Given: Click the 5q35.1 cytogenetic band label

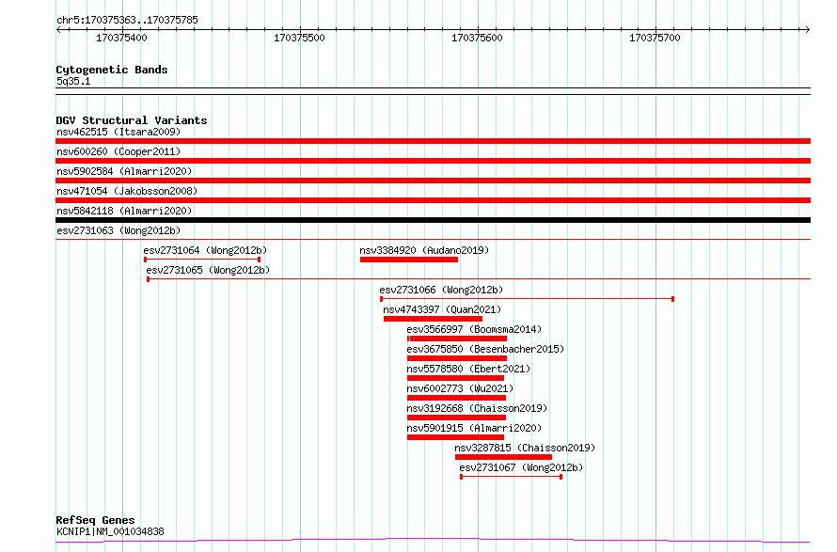Looking at the screenshot, I should click(x=73, y=81).
